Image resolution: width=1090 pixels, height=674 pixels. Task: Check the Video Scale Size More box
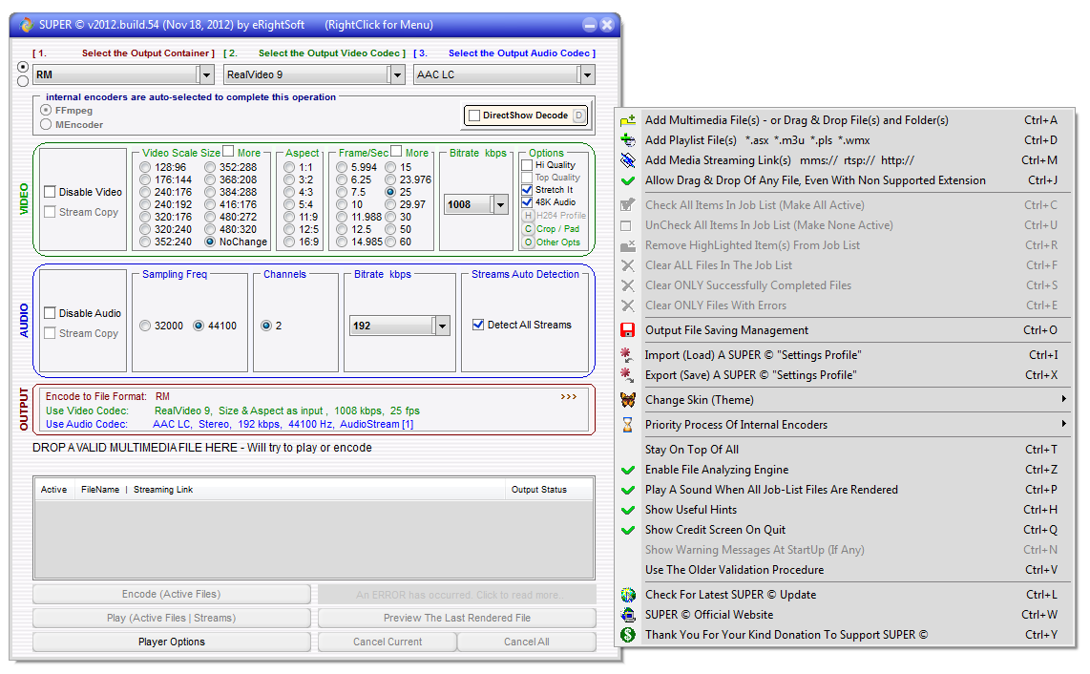tap(228, 152)
